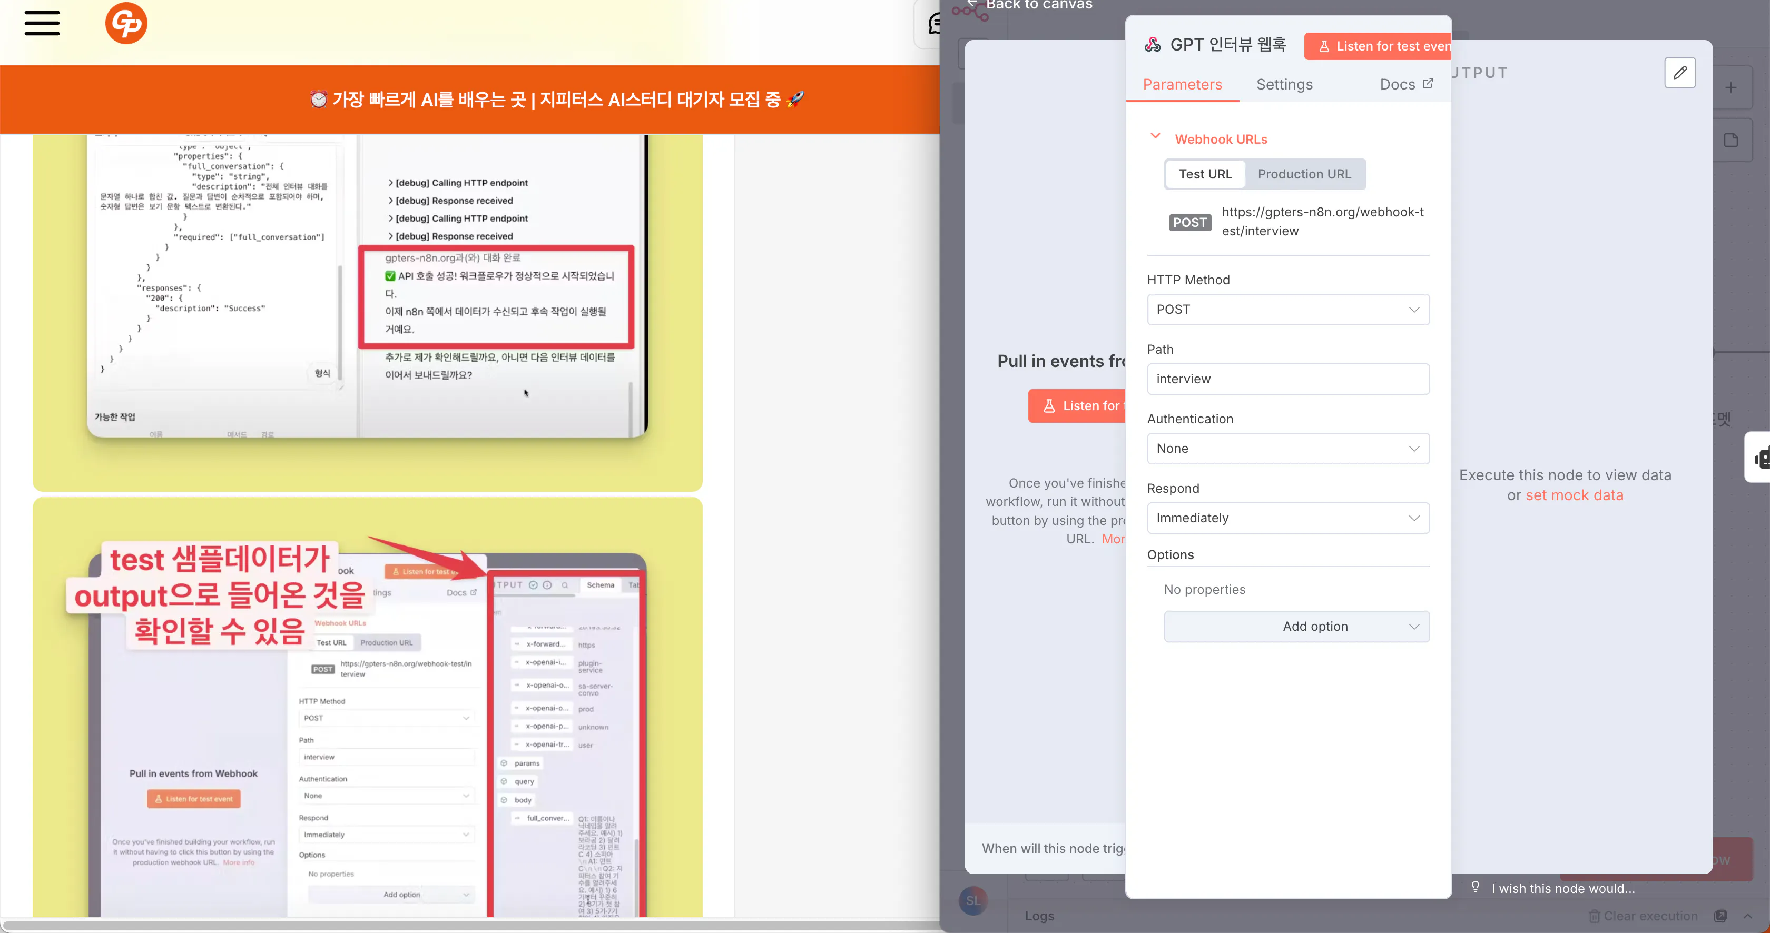
Task: Open the Add option dropdown
Action: [x=1296, y=626]
